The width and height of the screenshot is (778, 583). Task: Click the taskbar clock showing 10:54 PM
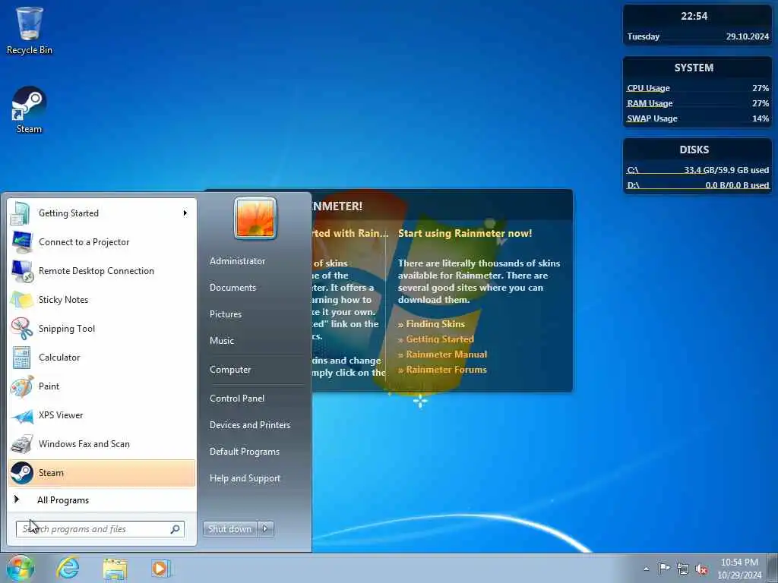(x=739, y=569)
